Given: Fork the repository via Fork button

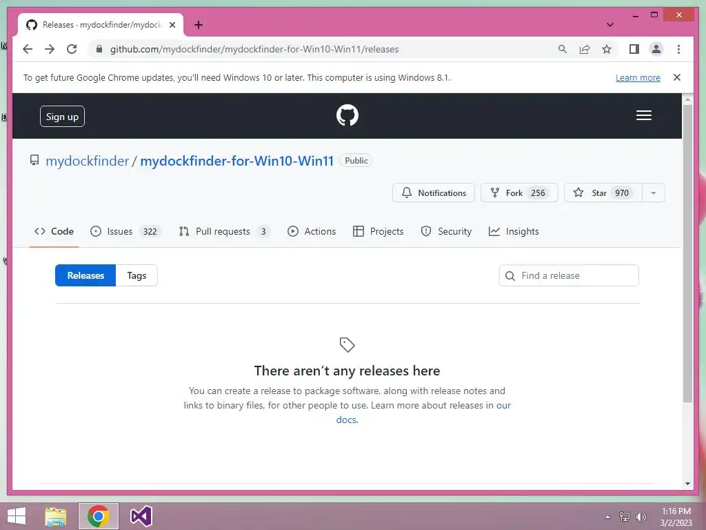Looking at the screenshot, I should pos(519,193).
